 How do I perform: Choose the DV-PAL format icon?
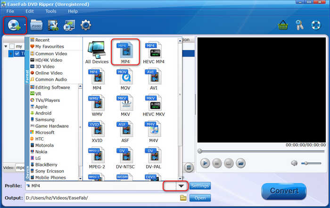[x=154, y=158]
